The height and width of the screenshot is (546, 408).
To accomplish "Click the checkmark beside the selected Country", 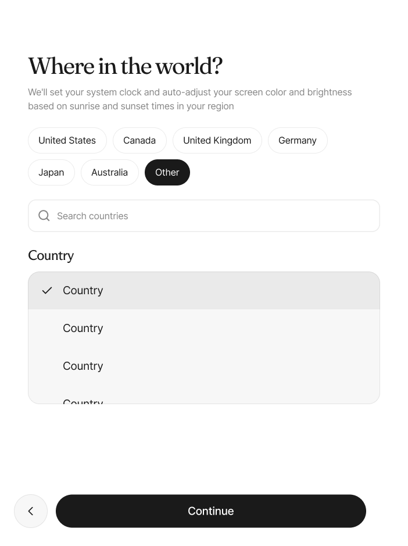I will 47,290.
